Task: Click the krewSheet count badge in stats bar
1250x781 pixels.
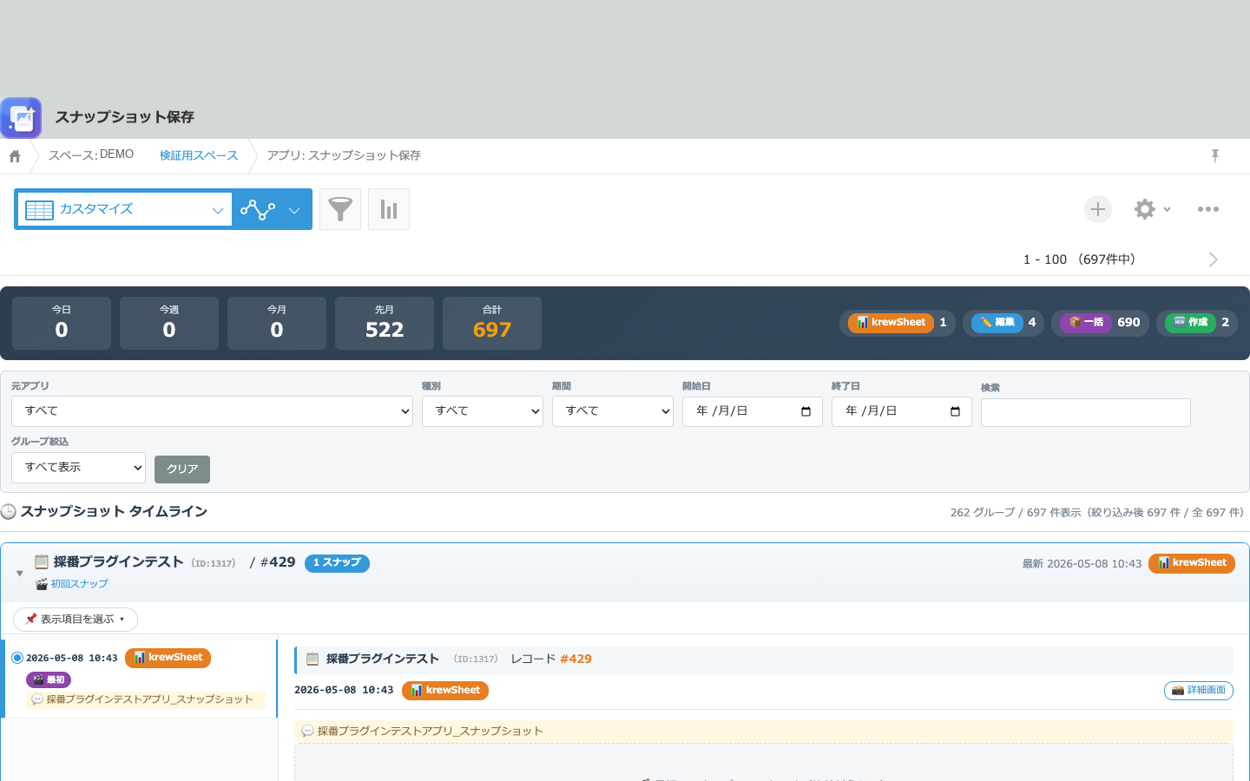Action: [898, 323]
